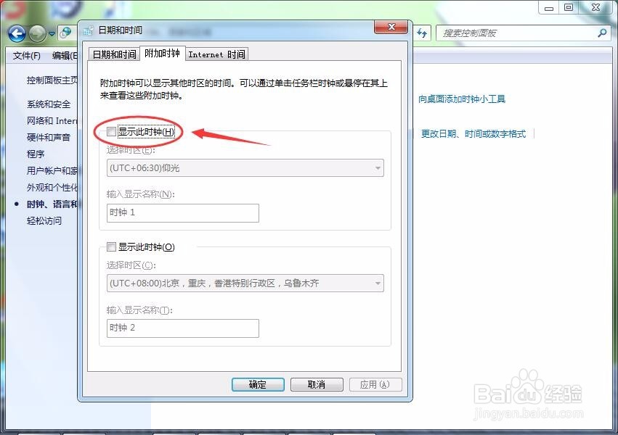Click the magnifier icon in the search box
The width and height of the screenshot is (618, 435).
(x=601, y=33)
